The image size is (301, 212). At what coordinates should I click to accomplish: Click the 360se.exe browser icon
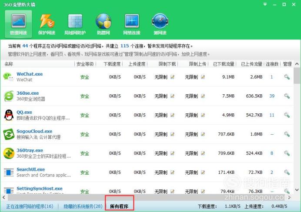click(x=9, y=96)
